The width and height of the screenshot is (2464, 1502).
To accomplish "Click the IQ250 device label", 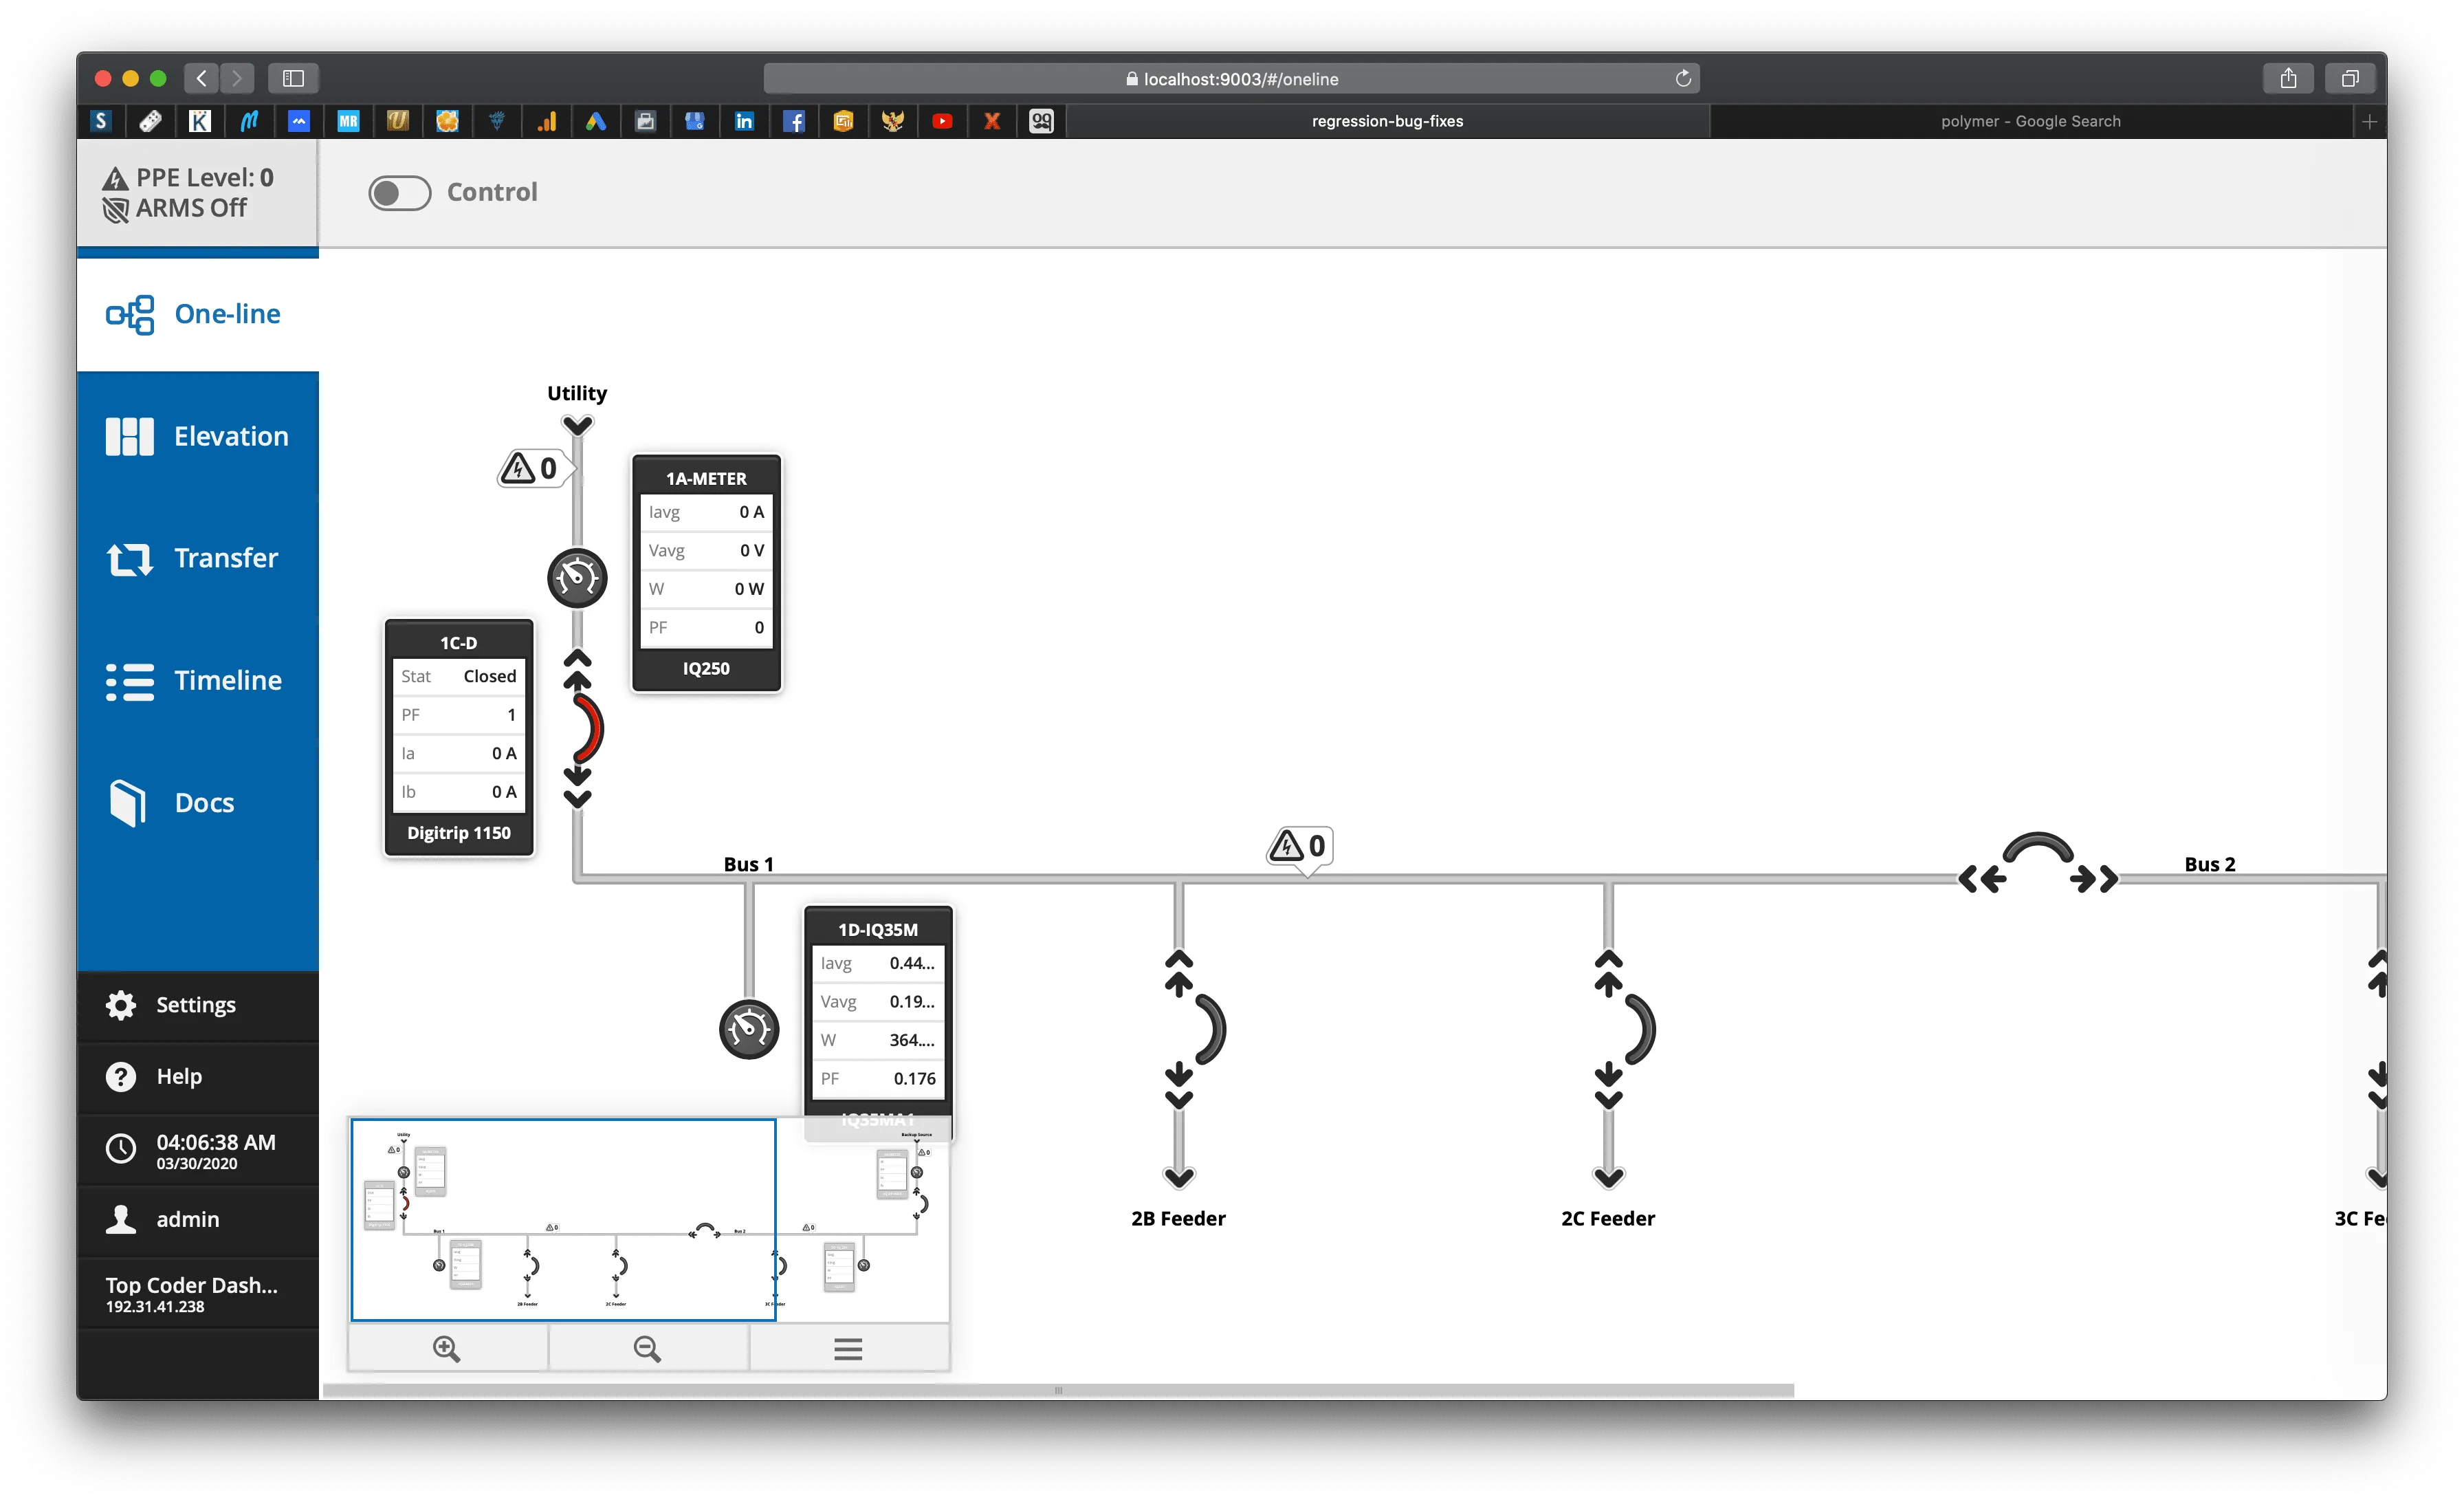I will [x=706, y=668].
